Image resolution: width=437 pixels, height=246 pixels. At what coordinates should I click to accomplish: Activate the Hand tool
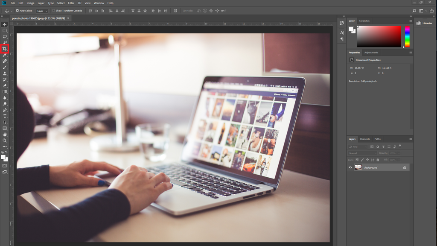tap(5, 134)
